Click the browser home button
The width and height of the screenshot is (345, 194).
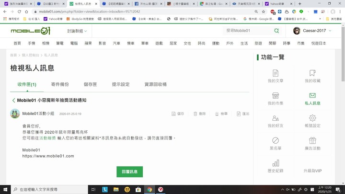pos(26,11)
